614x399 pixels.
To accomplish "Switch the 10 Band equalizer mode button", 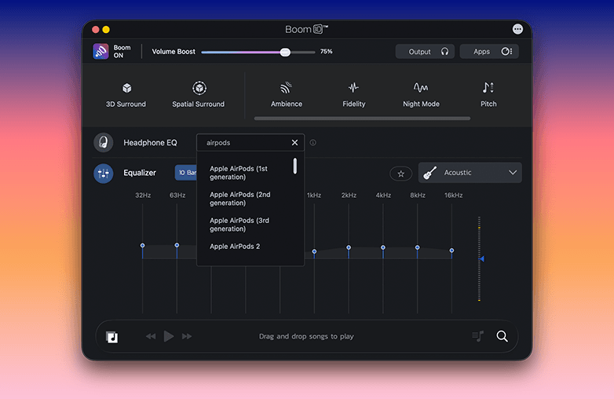I will point(186,173).
